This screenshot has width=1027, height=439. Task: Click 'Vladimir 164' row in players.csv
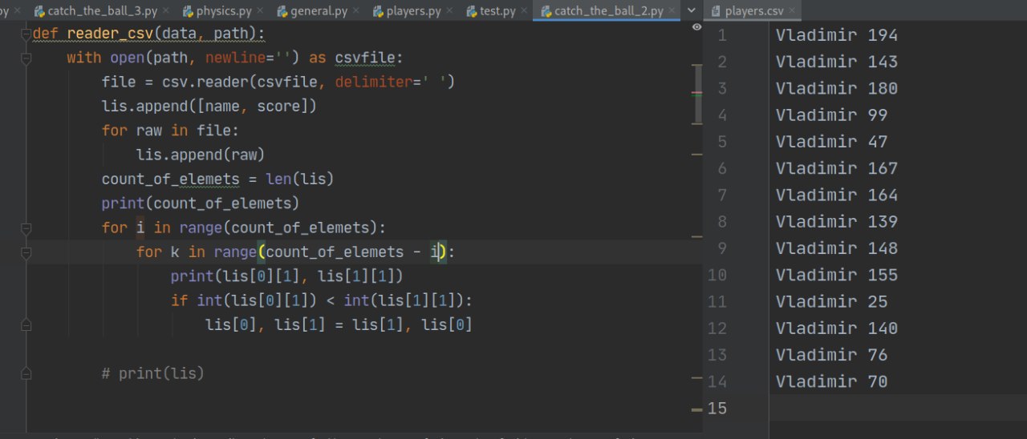837,195
